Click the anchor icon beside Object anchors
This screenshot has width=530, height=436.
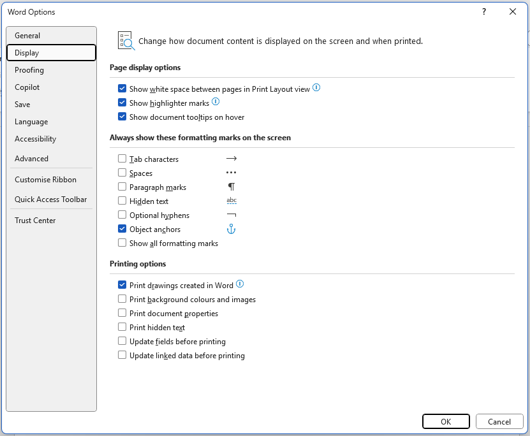tap(231, 229)
